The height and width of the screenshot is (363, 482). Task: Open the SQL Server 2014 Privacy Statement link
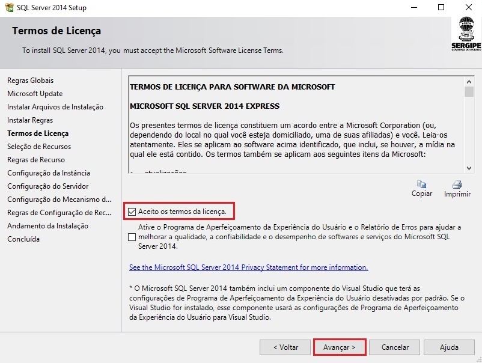click(248, 267)
